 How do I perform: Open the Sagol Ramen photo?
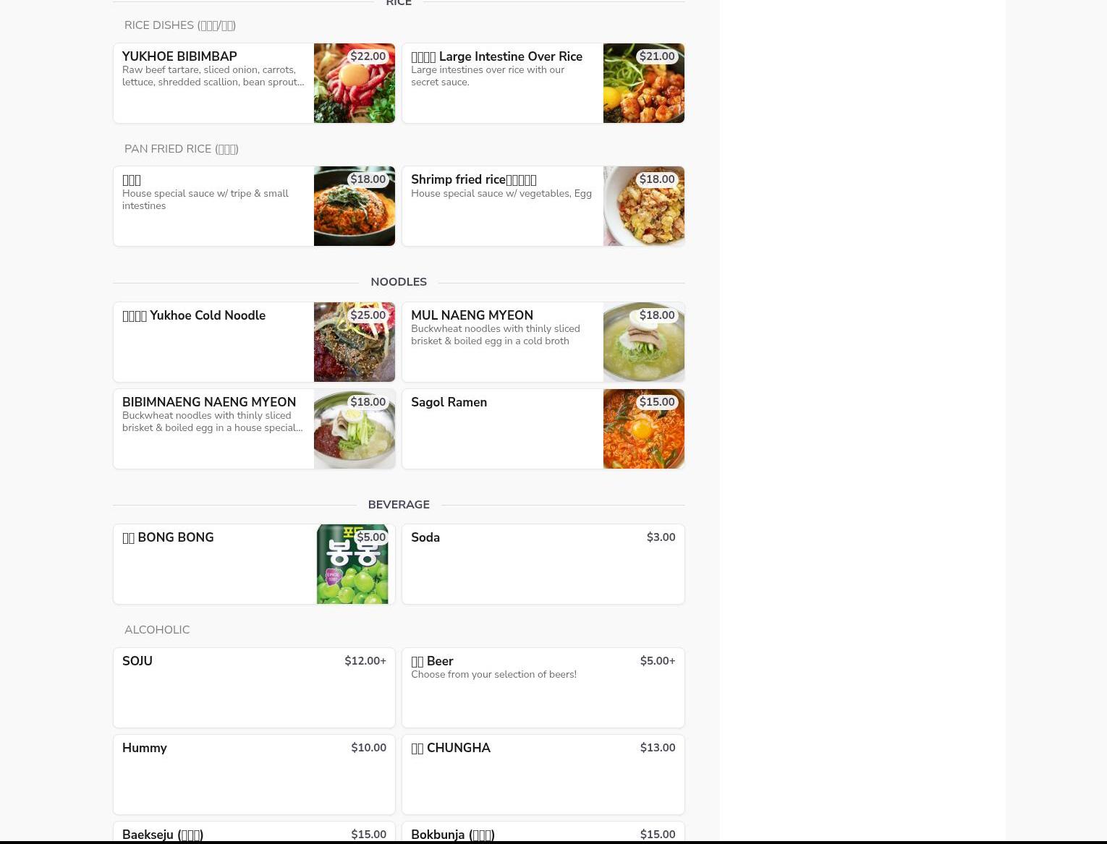pyautogui.click(x=644, y=429)
